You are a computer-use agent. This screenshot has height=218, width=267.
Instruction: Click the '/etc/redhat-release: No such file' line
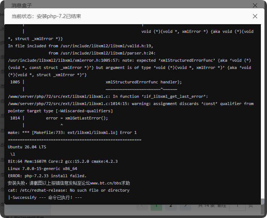click(69, 190)
